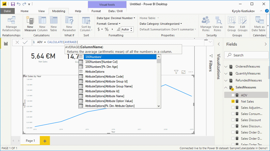The image size is (270, 151).
Task: Switch to Report view icon
Action: (x=6, y=44)
